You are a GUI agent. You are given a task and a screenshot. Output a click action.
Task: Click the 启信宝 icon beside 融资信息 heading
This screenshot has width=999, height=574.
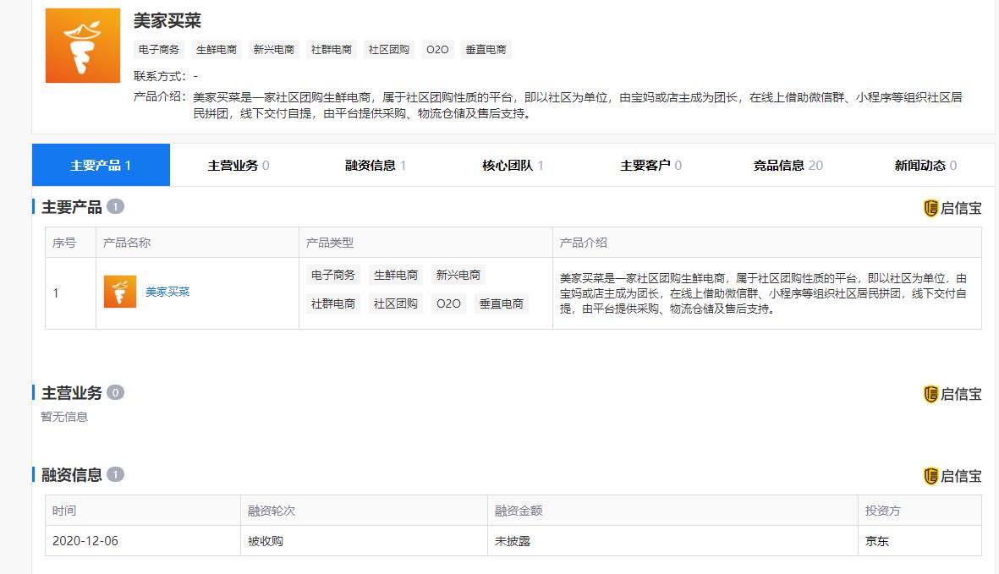click(x=952, y=476)
